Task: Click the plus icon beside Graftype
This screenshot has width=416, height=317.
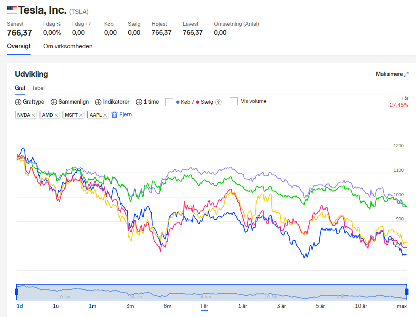Action: pyautogui.click(x=18, y=102)
